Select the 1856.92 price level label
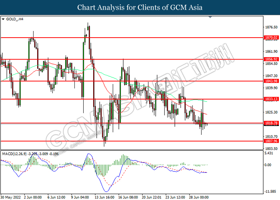The height and width of the screenshot is (200, 280). tap(271, 59)
